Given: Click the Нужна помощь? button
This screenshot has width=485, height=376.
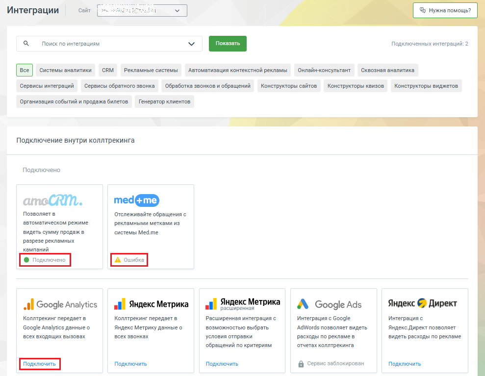Looking at the screenshot, I should tap(445, 10).
